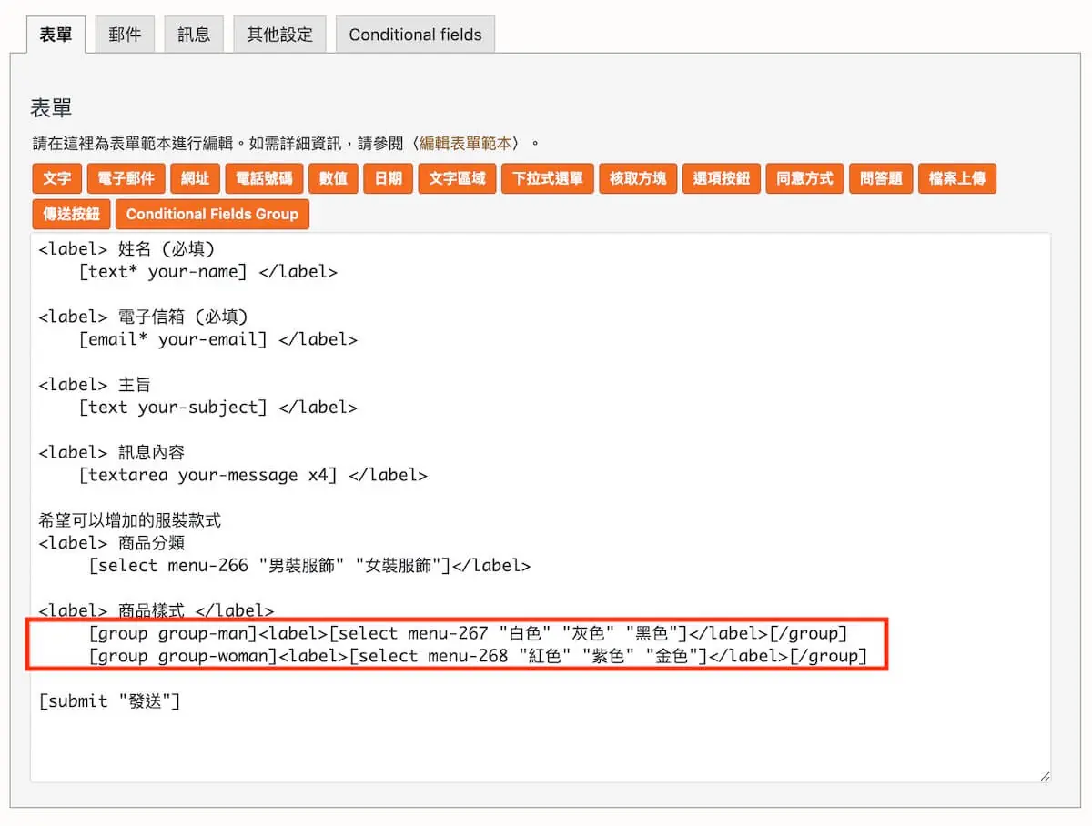Click the <label> 電子信箱 (必填) line
1092x826 pixels.
point(143,317)
